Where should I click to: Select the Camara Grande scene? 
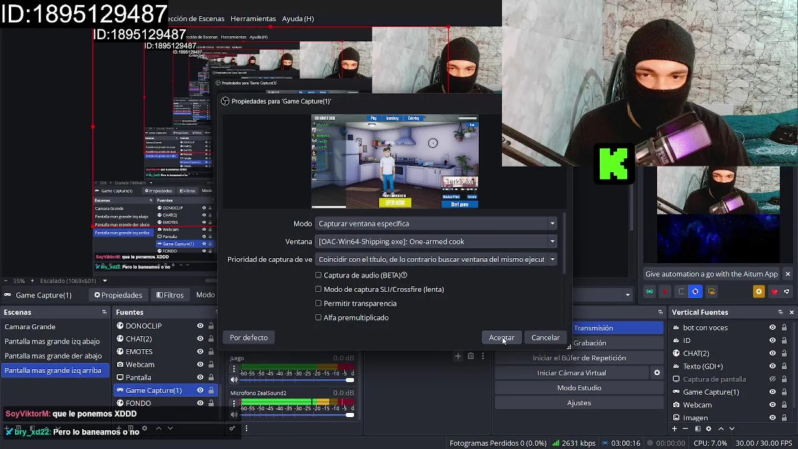55,327
